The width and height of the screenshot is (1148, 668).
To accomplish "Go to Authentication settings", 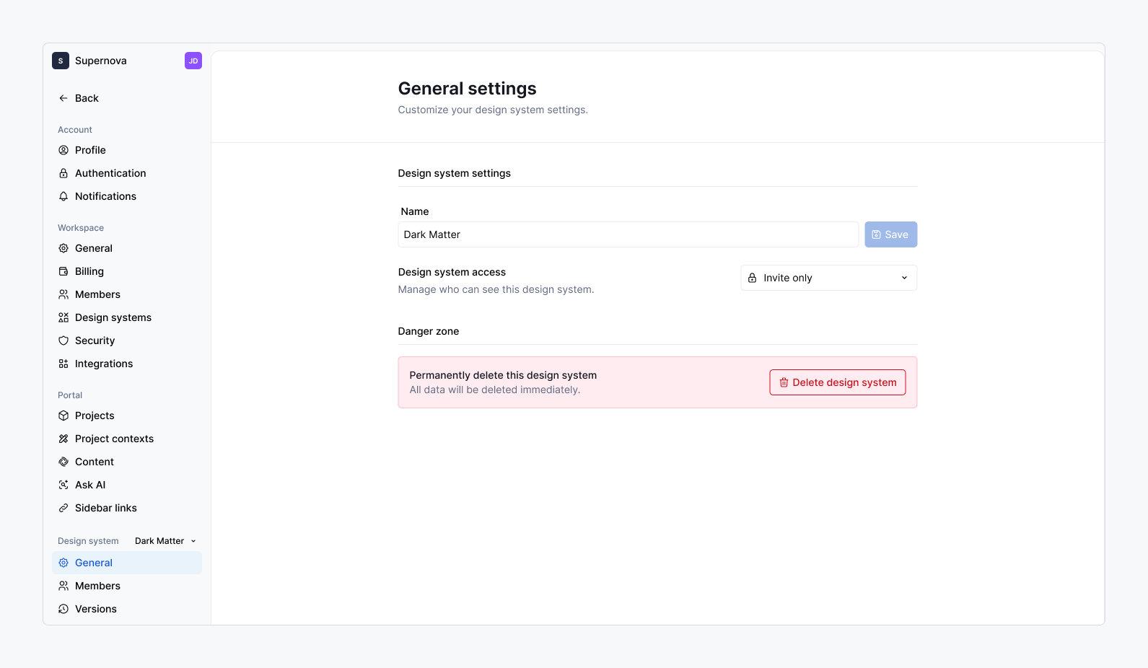I will [x=127, y=173].
